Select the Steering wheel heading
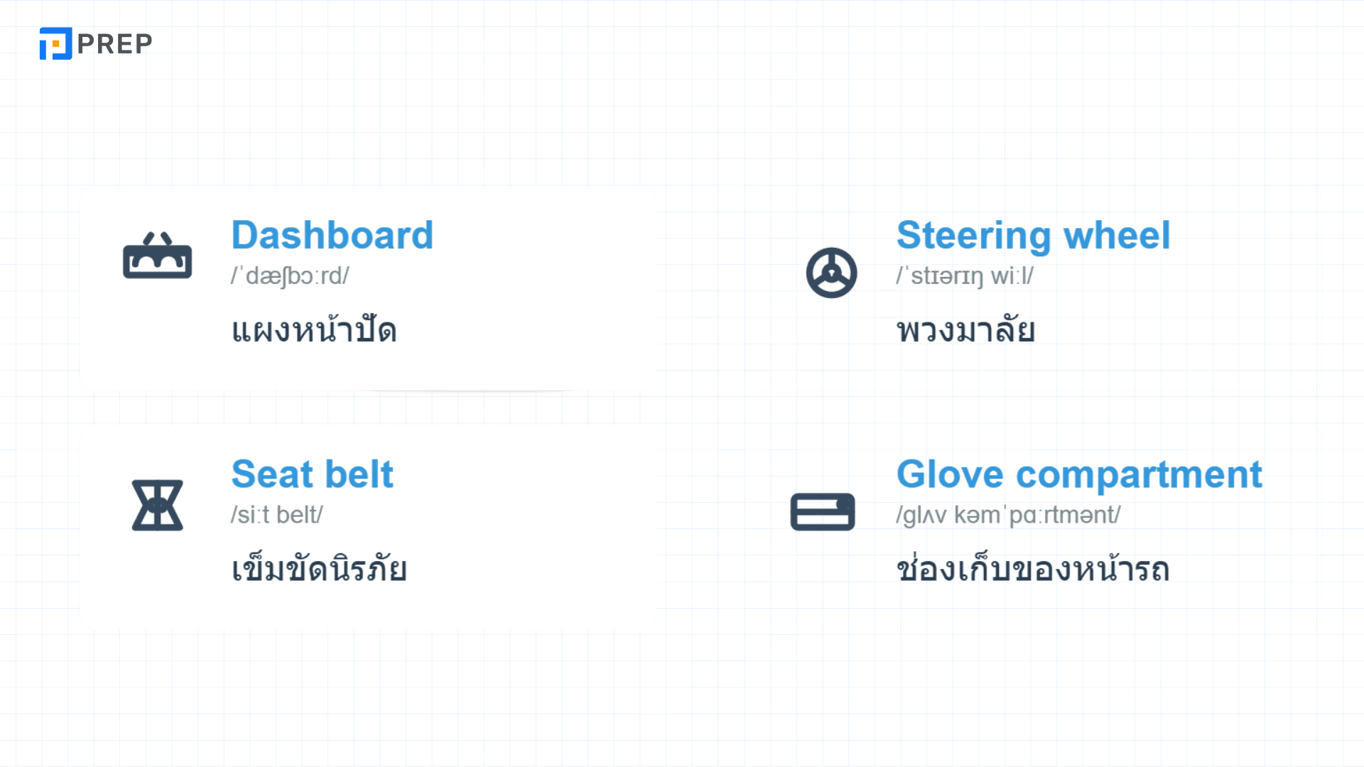1364x767 pixels. pos(1033,235)
